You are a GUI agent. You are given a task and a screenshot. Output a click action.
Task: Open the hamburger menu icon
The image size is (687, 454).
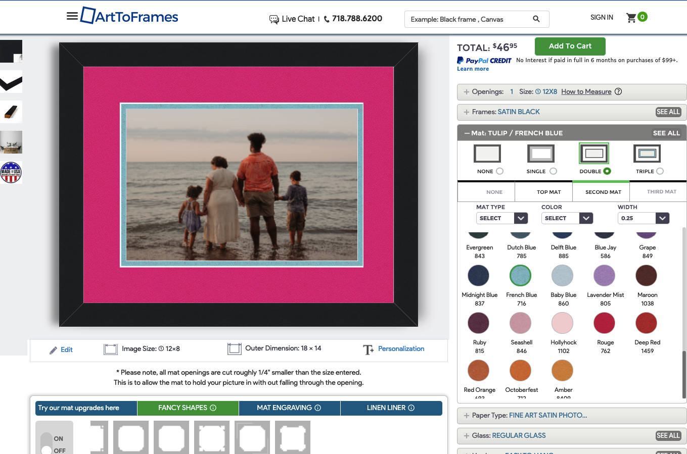click(x=72, y=16)
